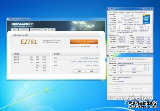The width and height of the screenshot is (160, 111).
Task: Click the Intel Core i7 logo badge
Action: (x=146, y=19)
